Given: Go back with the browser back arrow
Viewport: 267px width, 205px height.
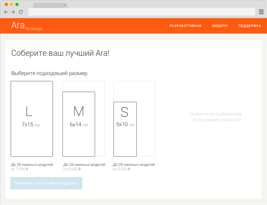Looking at the screenshot, I should pyautogui.click(x=6, y=12).
